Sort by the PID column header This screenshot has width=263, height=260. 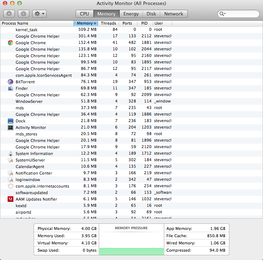coord(145,23)
